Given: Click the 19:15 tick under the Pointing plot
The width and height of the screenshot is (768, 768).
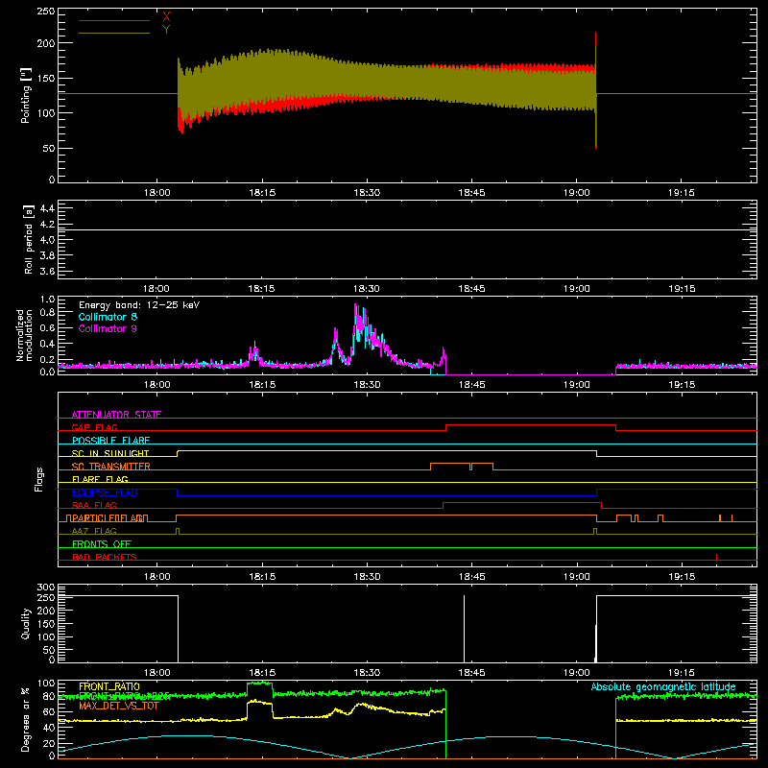Looking at the screenshot, I should click(x=682, y=193).
